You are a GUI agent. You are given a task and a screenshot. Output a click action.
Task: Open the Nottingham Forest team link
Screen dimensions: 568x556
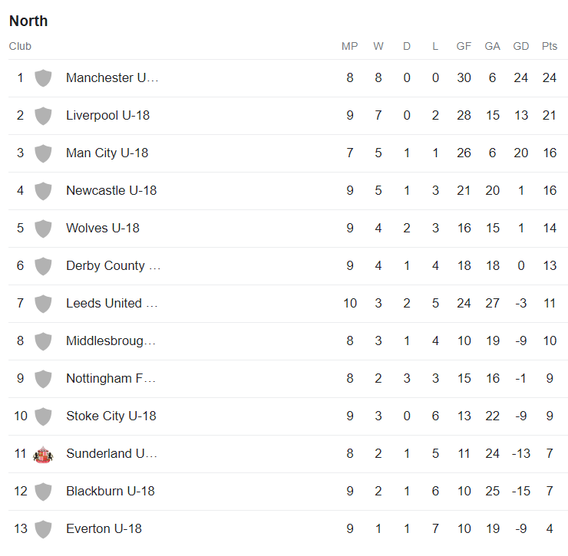111,379
